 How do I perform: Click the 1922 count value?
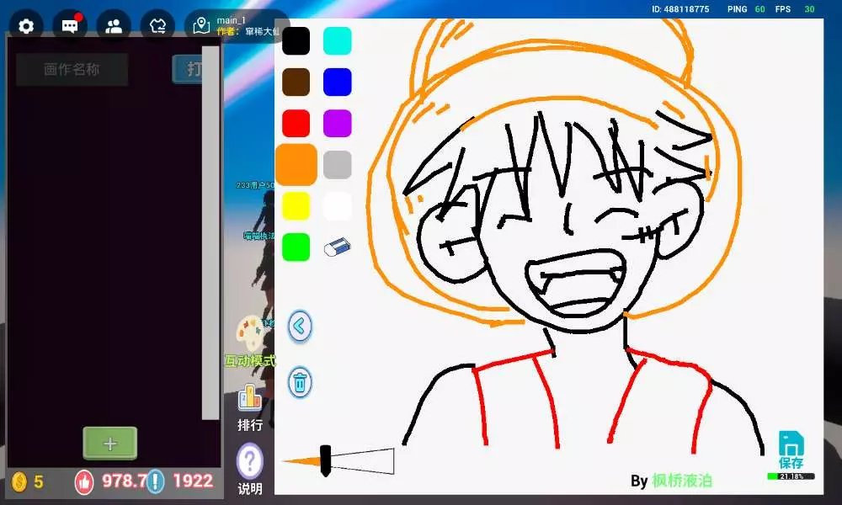[193, 481]
